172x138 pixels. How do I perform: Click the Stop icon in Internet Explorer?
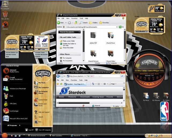[92, 76]
